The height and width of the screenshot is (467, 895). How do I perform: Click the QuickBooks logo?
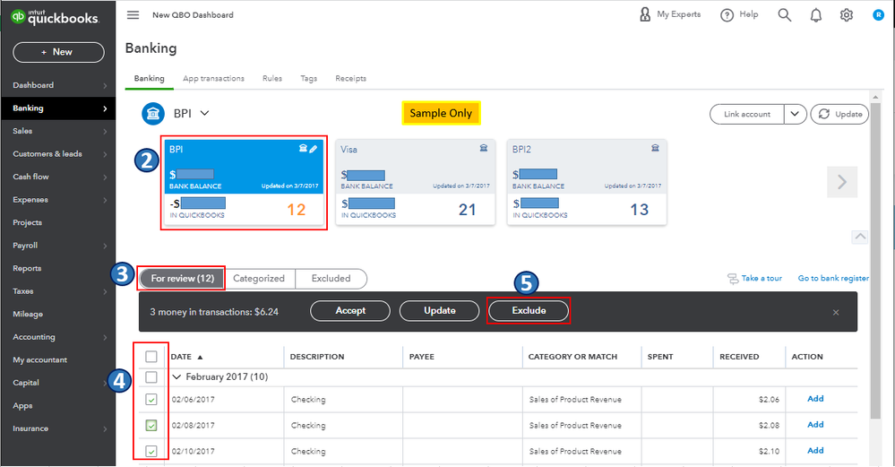[55, 17]
